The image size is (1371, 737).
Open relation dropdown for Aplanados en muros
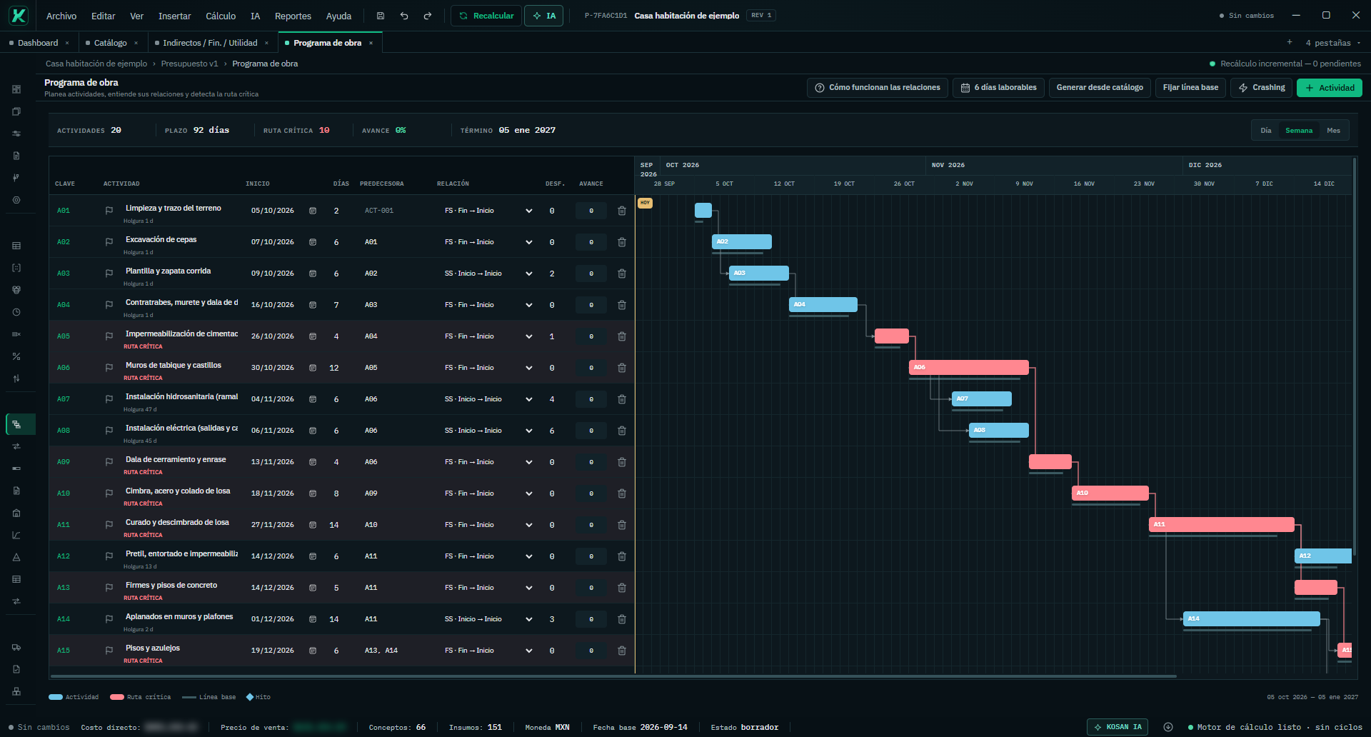529,619
